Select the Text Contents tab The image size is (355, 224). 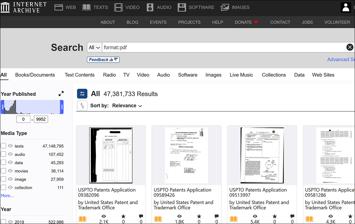pos(80,75)
